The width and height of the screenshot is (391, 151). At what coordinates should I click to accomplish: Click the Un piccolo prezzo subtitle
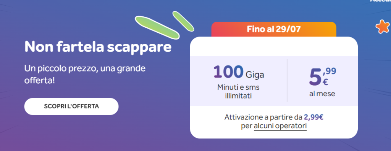coord(85,75)
